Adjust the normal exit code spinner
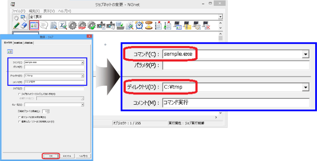Screen dimensions: 317x161 (48, 111)
